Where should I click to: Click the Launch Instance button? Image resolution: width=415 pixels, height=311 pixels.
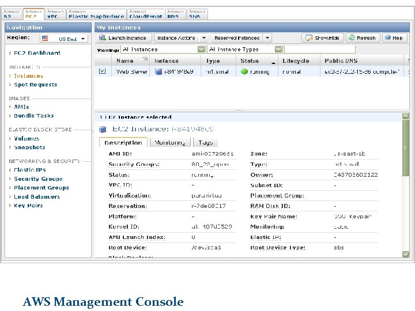[124, 38]
